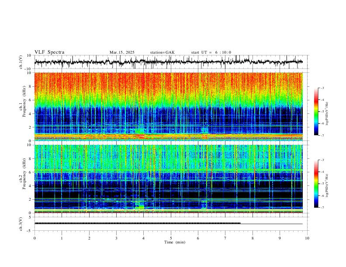346x267 pixels.
Task: Select the ch.2 "Frequency (kHz)" axis label
Action: click(x=24, y=174)
